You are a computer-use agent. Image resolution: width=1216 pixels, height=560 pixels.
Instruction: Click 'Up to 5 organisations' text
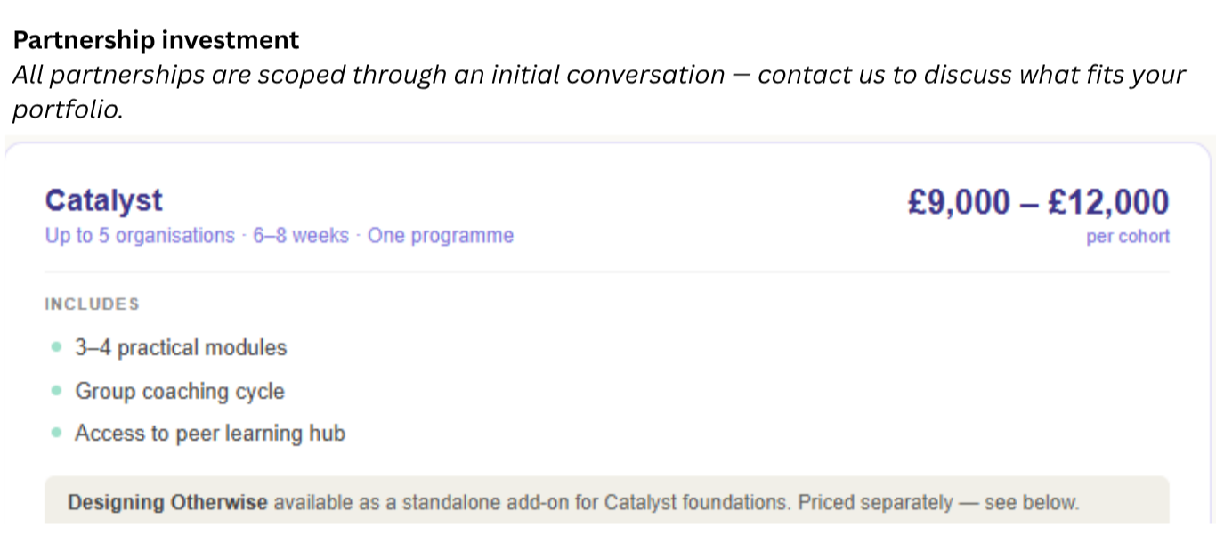pos(140,236)
